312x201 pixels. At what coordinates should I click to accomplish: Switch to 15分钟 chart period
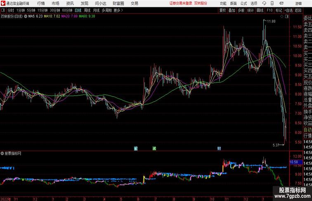click(x=43, y=10)
